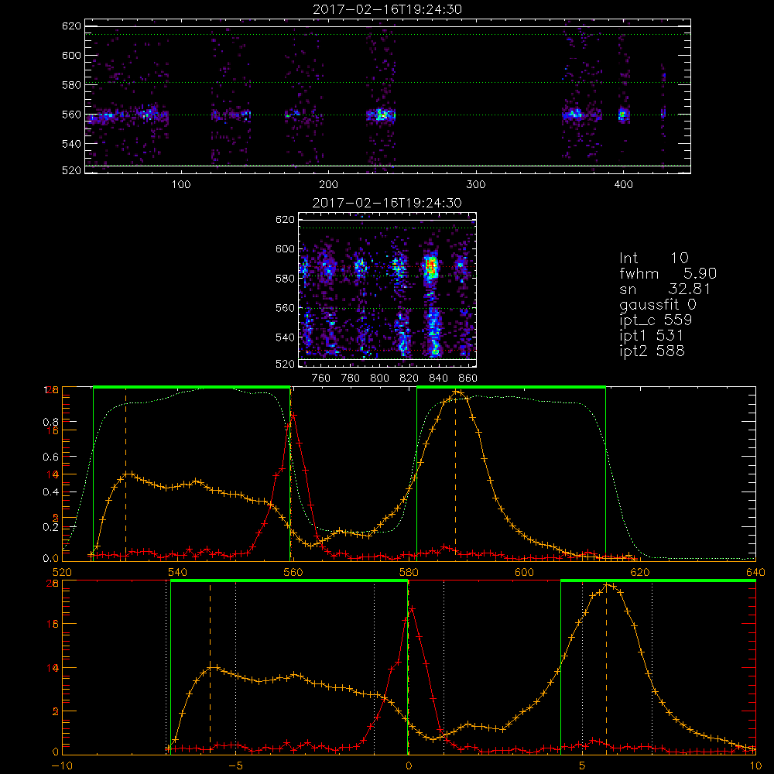
Task: Click y-axis label 0.4 on upper profile plot
Action: pyautogui.click(x=50, y=491)
